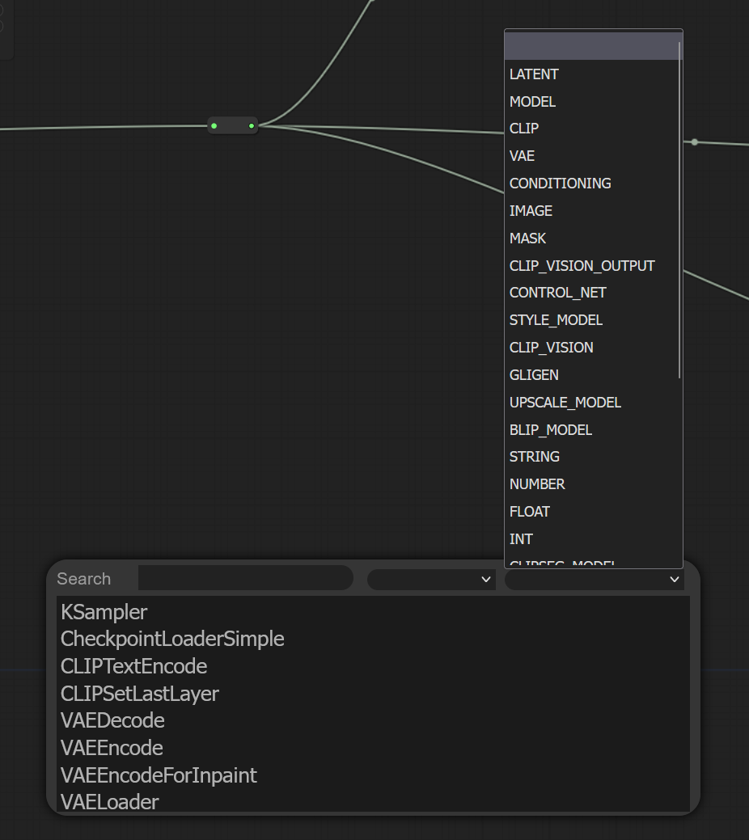Screen dimensions: 749x840
Task: Choose VAEDecode from the node results
Action: (112, 720)
